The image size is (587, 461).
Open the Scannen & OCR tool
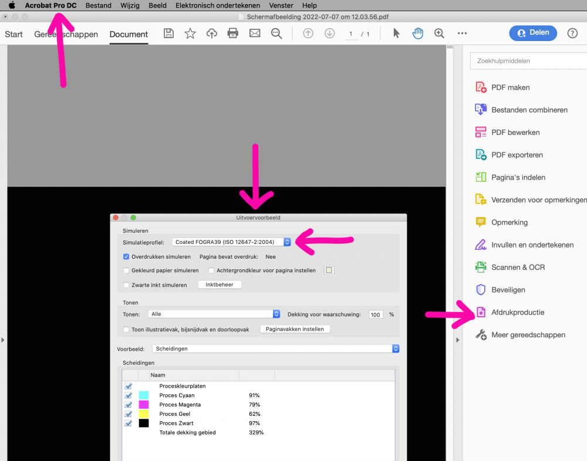(x=510, y=267)
